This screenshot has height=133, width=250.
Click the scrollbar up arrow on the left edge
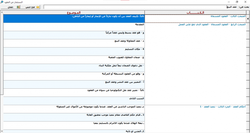pos(2,12)
